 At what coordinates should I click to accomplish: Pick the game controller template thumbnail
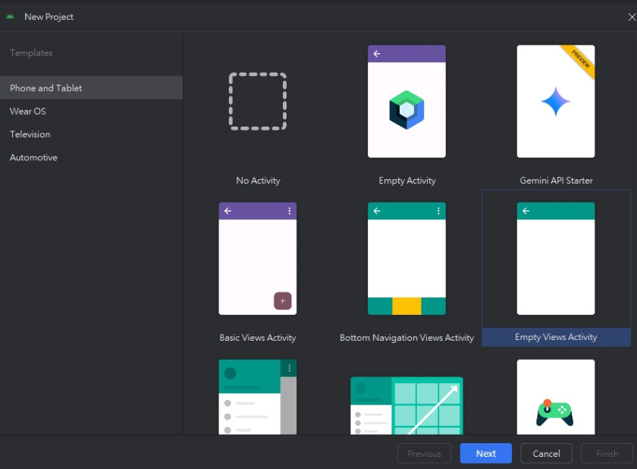click(556, 397)
